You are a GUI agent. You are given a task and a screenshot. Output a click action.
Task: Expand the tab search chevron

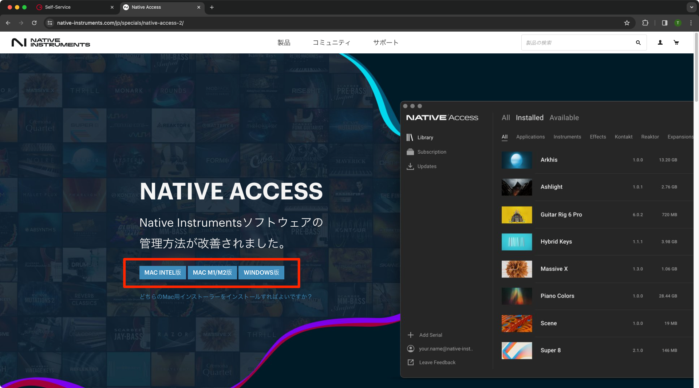click(x=692, y=7)
